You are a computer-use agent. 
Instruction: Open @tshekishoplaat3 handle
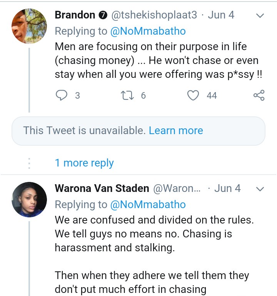coord(154,15)
